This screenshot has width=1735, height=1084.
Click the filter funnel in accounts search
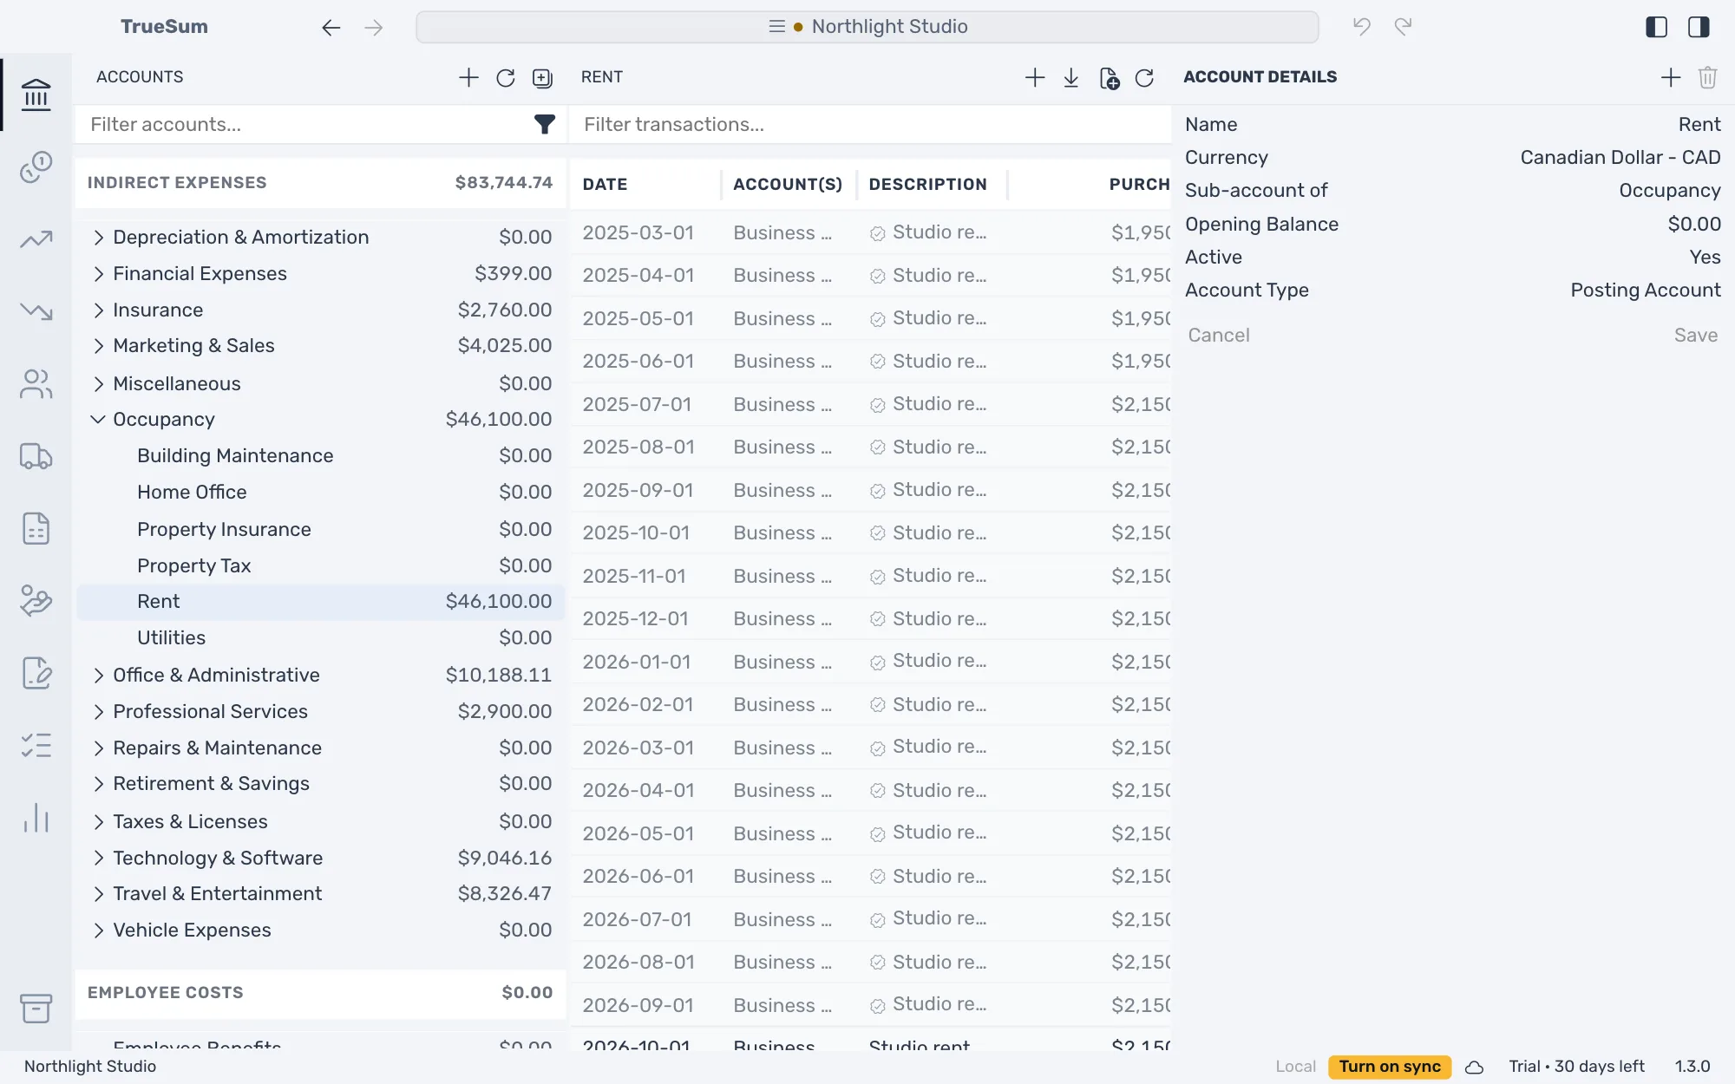pos(544,125)
